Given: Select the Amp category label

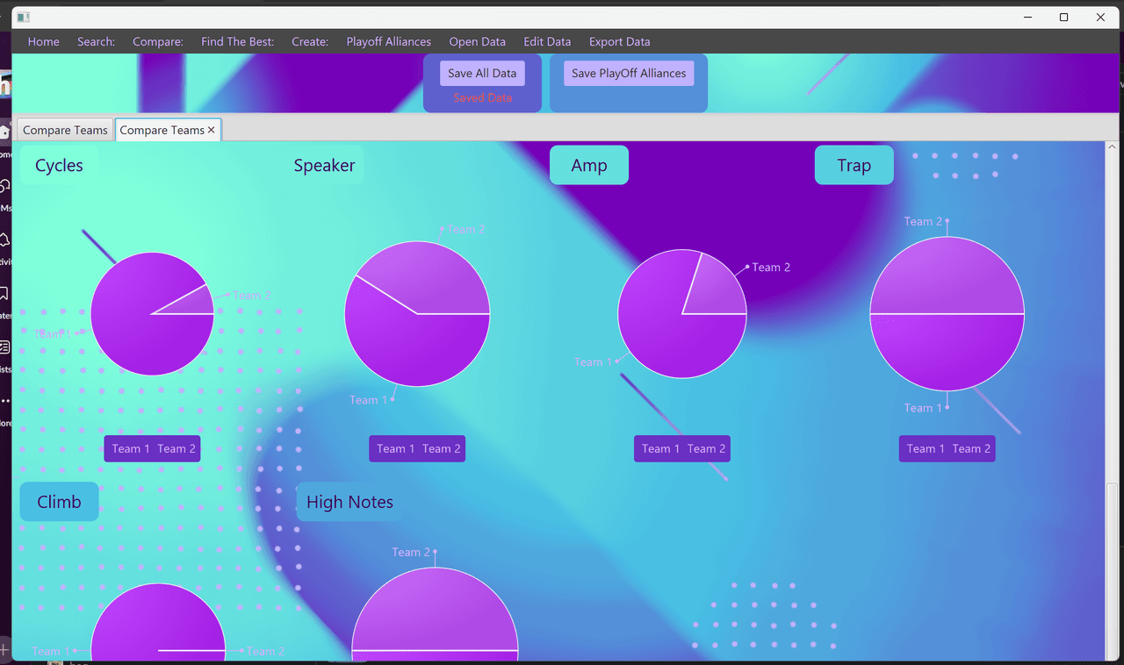Looking at the screenshot, I should tap(589, 165).
